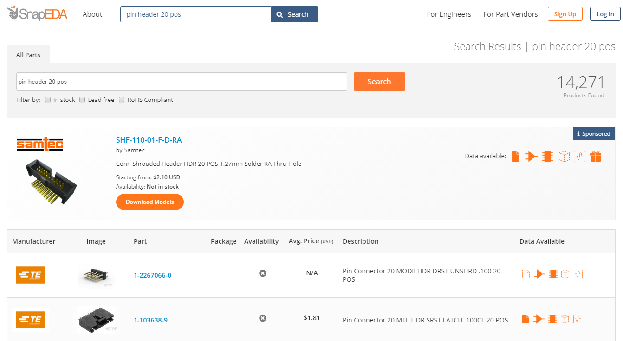Click the footprint chip icon in the sponsored listing
The image size is (623, 341).
coord(548,157)
